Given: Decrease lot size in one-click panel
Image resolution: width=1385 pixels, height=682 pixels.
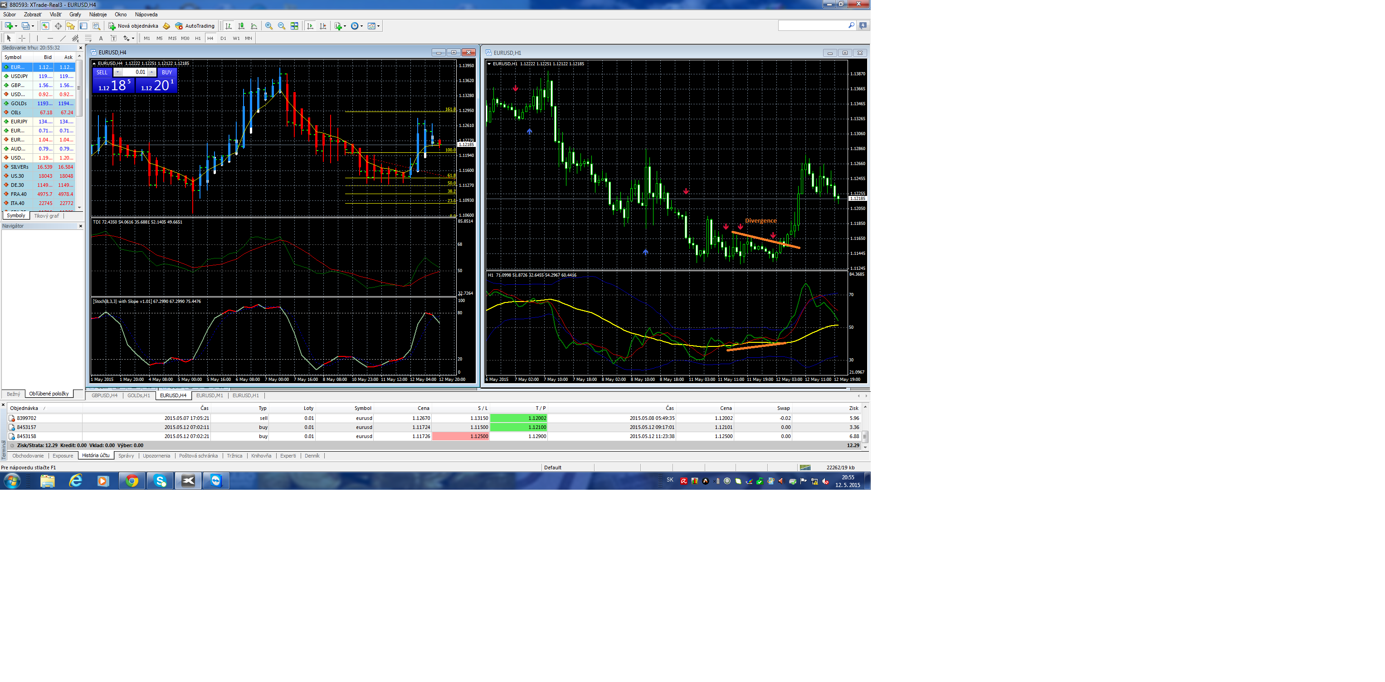Looking at the screenshot, I should pyautogui.click(x=118, y=72).
